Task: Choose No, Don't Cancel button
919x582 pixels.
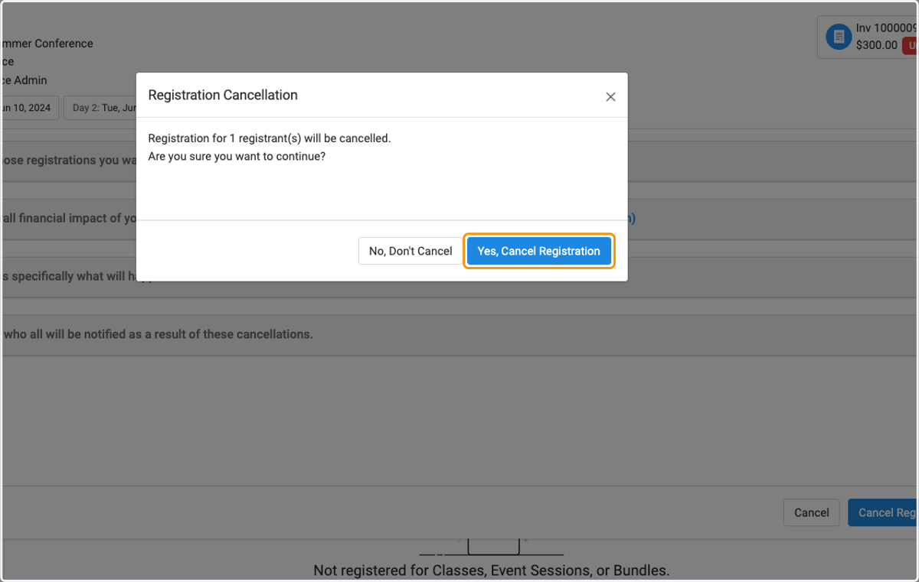Action: tap(410, 251)
